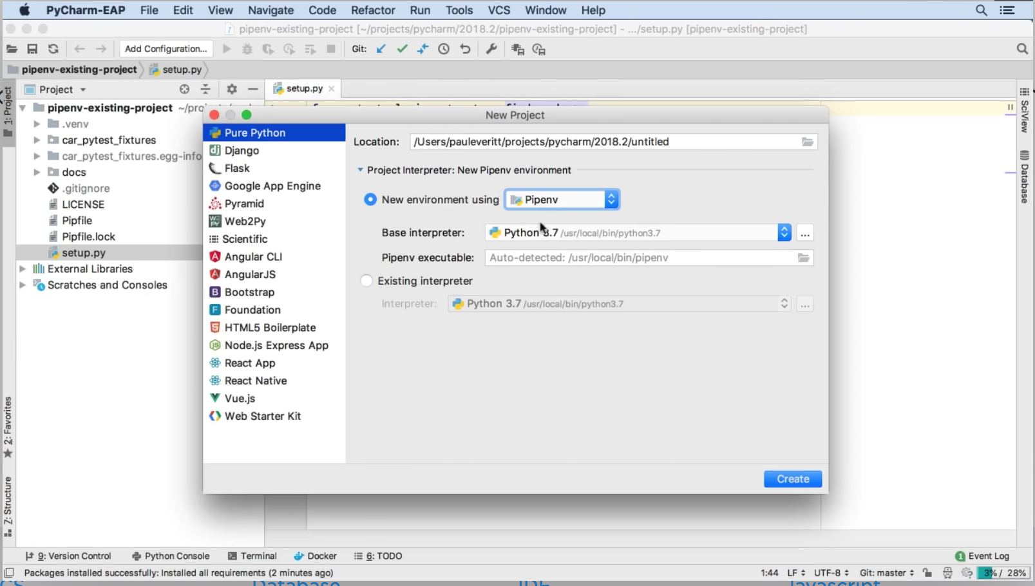Switch to the setup.py editor tab

(303, 89)
